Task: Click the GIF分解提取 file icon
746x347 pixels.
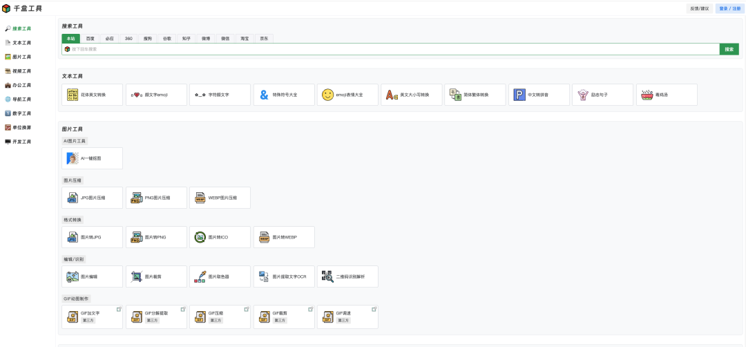Action: click(x=137, y=317)
